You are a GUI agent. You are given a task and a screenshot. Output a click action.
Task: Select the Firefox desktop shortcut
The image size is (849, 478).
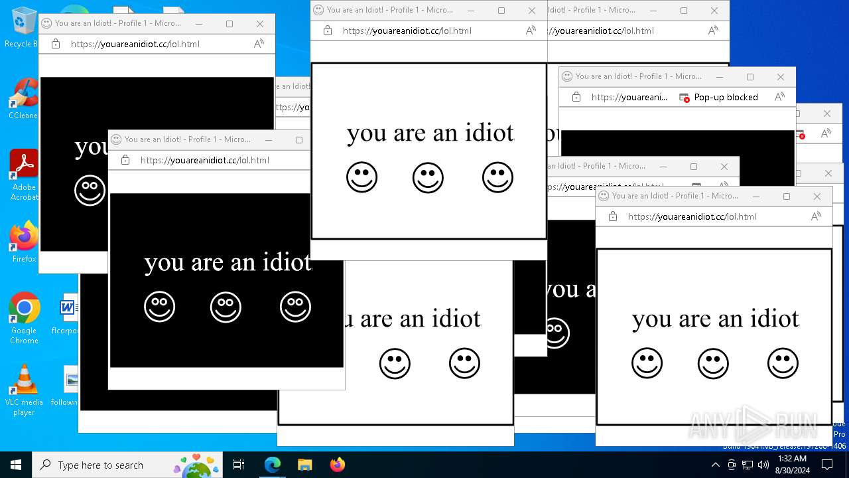click(24, 242)
